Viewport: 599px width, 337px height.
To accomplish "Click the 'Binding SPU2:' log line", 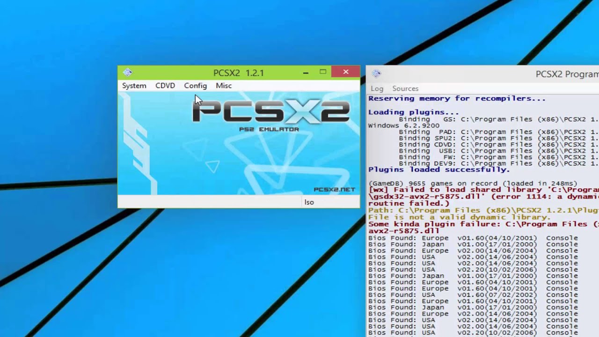I will (x=498, y=139).
